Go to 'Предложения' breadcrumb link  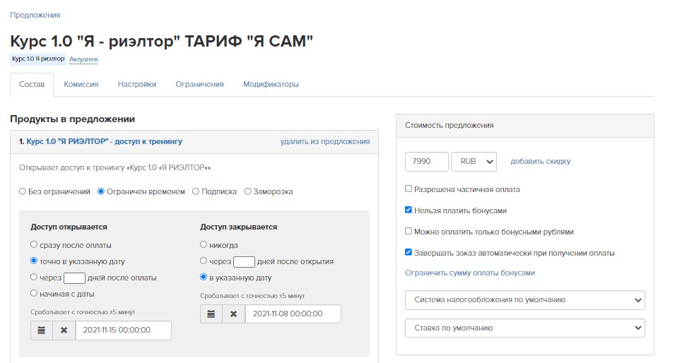35,15
